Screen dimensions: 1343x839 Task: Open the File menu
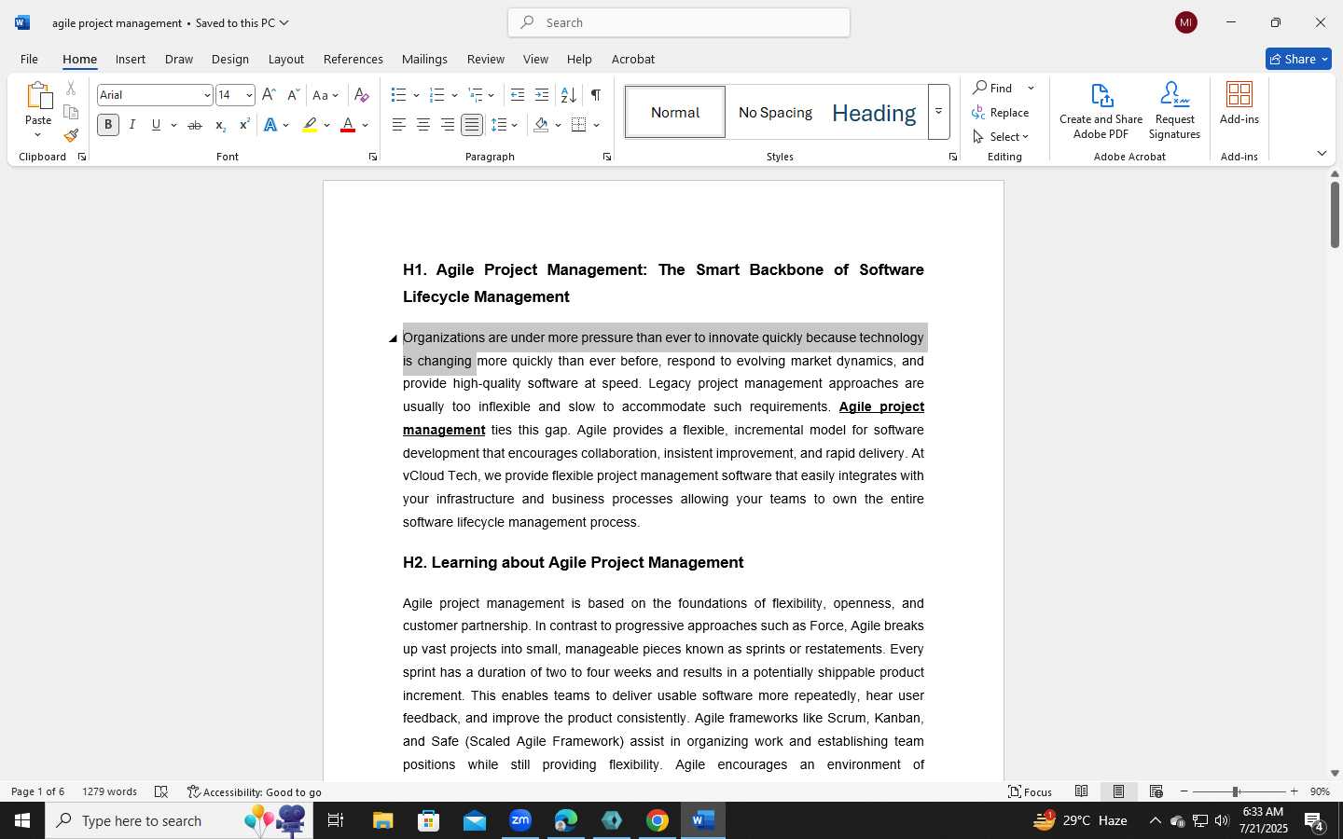coord(29,59)
